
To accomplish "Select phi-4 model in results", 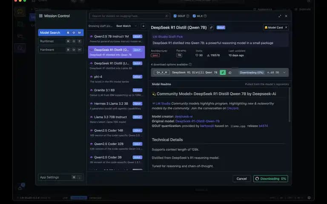I will point(116,79).
